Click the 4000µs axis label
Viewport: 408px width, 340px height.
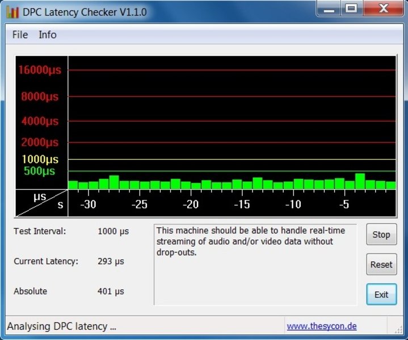[40, 121]
